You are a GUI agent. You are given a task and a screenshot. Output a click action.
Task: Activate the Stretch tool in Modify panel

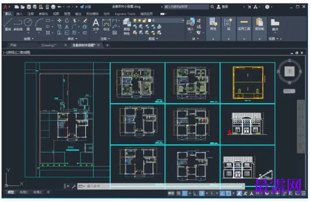[x=59, y=33]
